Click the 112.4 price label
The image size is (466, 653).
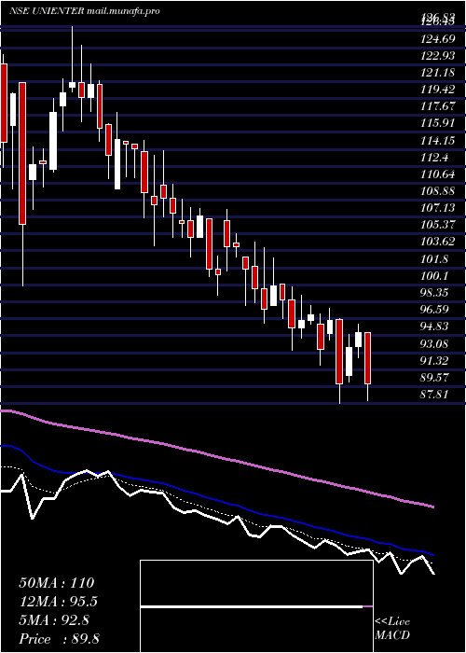tap(434, 158)
